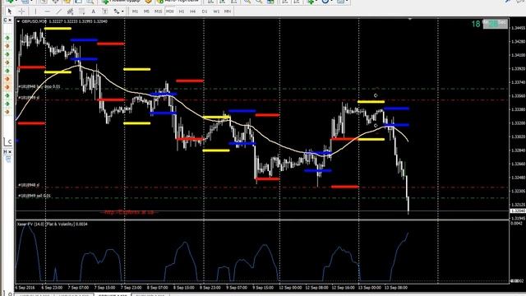Click the chart shift marker triangle at top

point(409,19)
